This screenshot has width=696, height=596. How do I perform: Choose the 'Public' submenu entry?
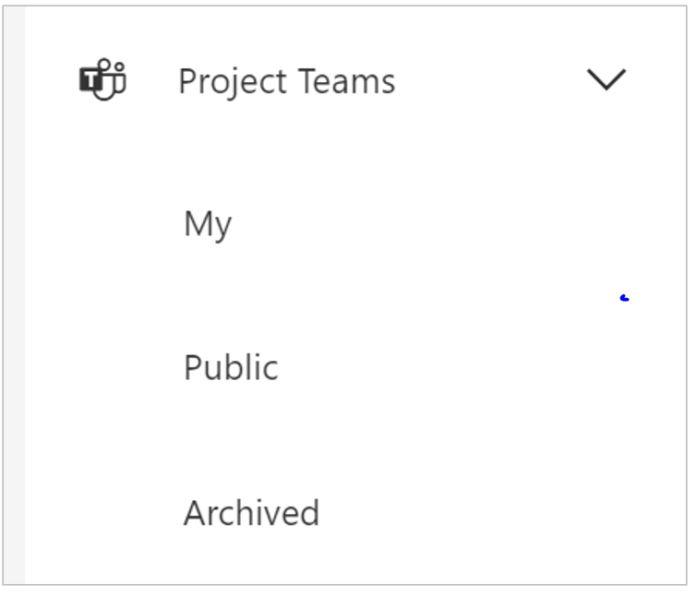click(231, 368)
